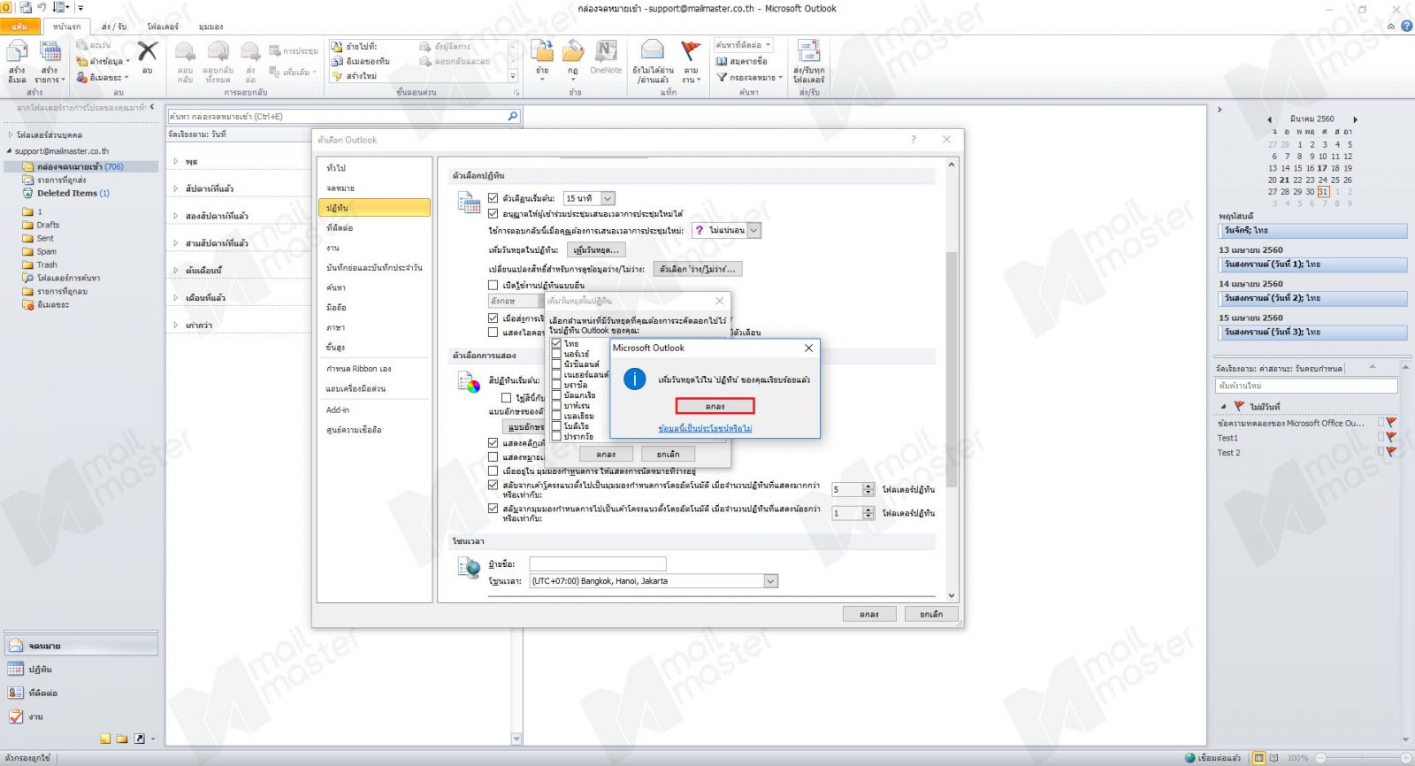This screenshot has width=1415, height=766.
Task: Click the ตัวเลือก 'ว่าง/ไม่ว่าง'... button
Action: tap(697, 269)
